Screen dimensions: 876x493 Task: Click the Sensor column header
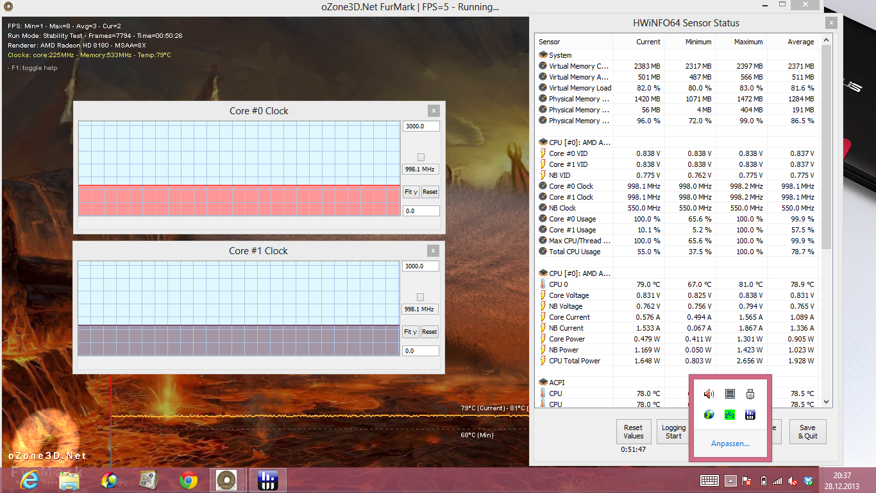(x=574, y=42)
